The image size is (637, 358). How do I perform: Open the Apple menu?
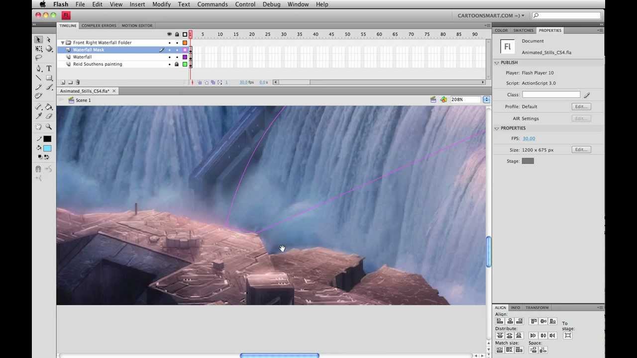[43, 4]
